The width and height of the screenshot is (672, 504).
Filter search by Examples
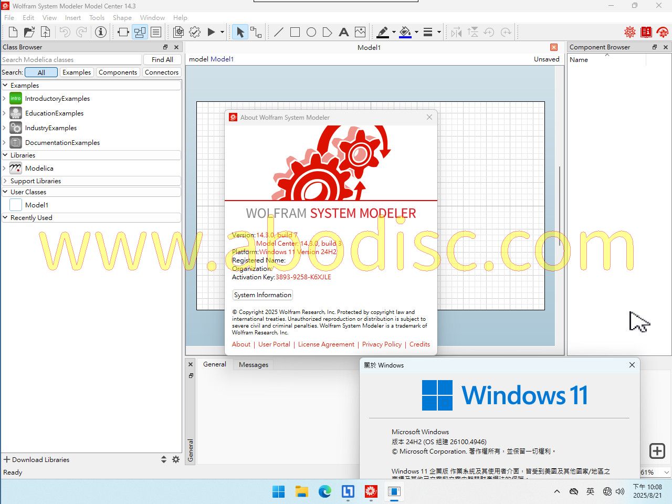click(77, 72)
